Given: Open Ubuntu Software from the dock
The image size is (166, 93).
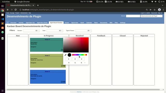Looking at the screenshot, I should coord(3,28).
